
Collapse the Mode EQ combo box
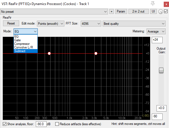tap(26, 32)
